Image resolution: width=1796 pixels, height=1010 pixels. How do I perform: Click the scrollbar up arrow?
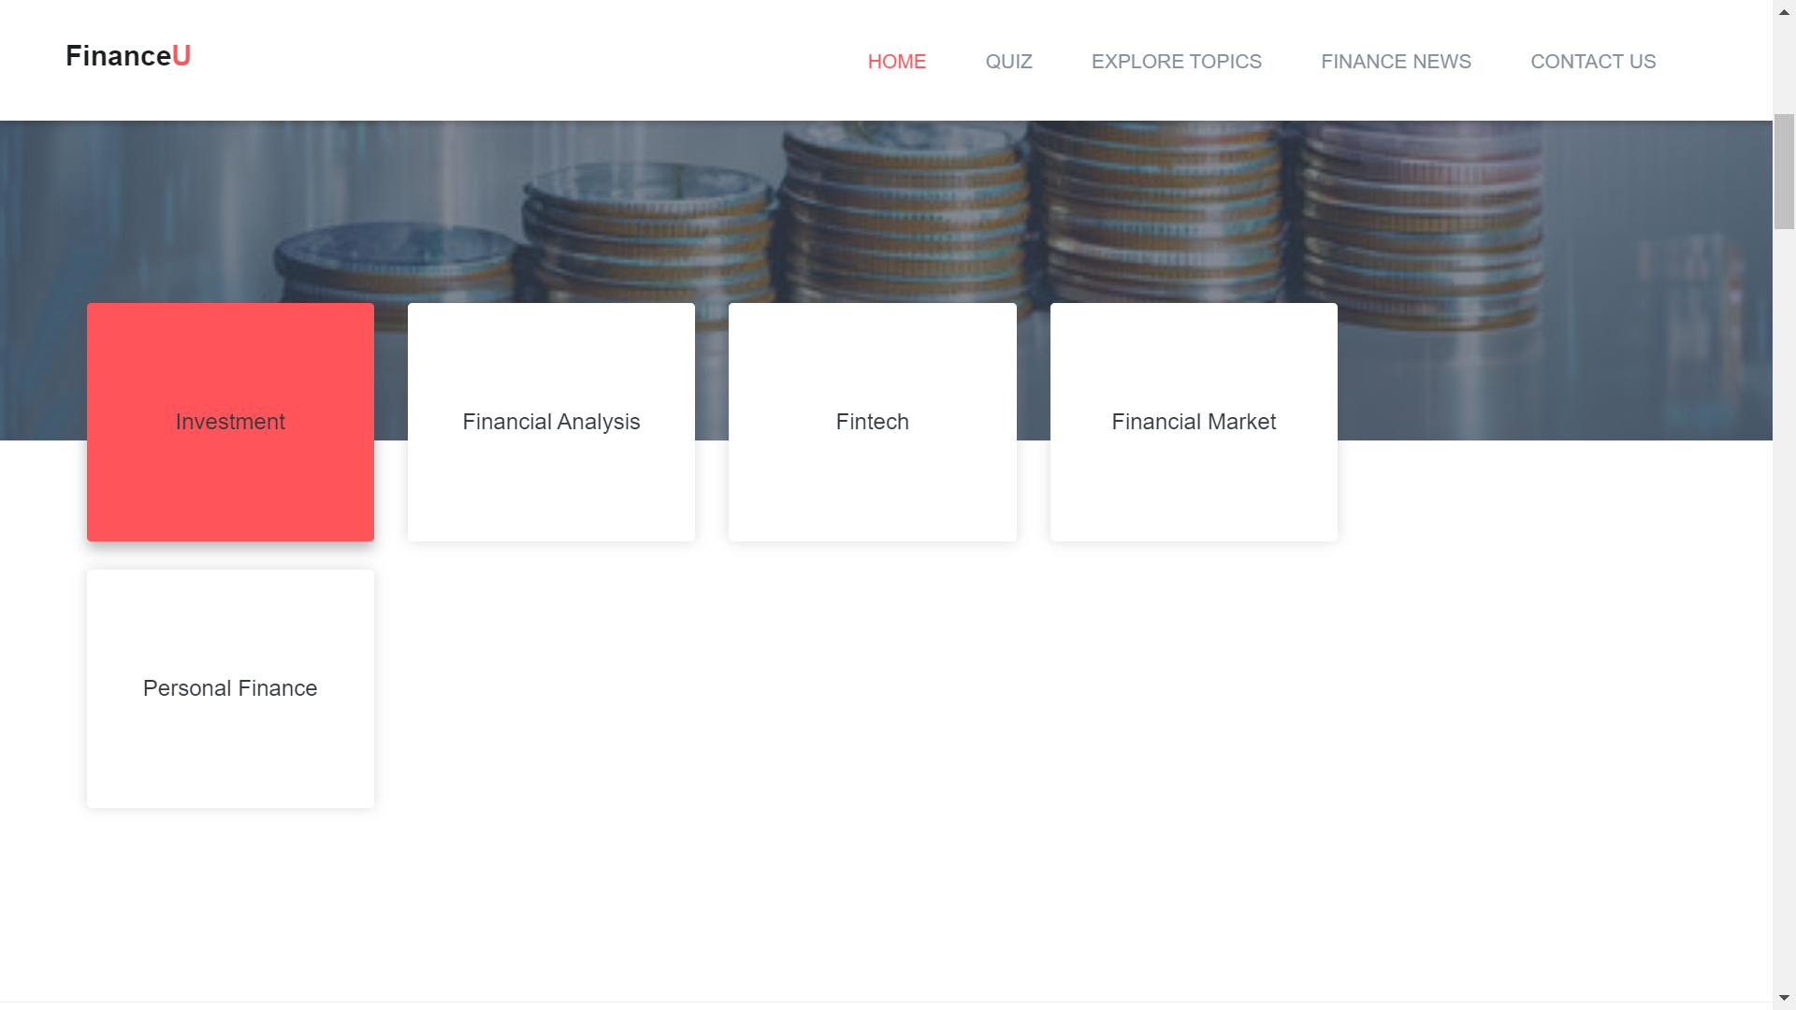(x=1784, y=10)
